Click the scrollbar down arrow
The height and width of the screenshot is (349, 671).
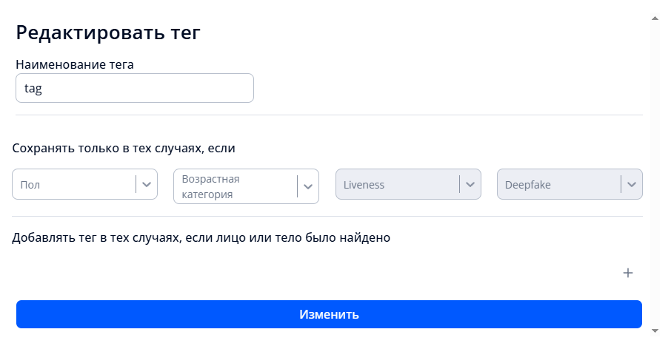click(655, 330)
